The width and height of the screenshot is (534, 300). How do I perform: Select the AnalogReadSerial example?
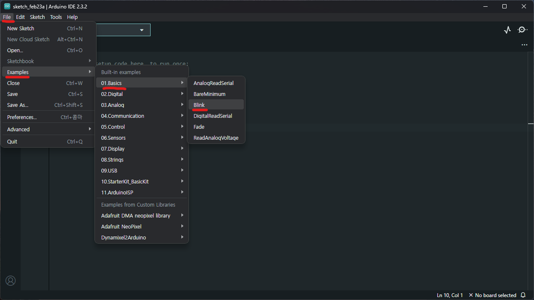pos(216,83)
